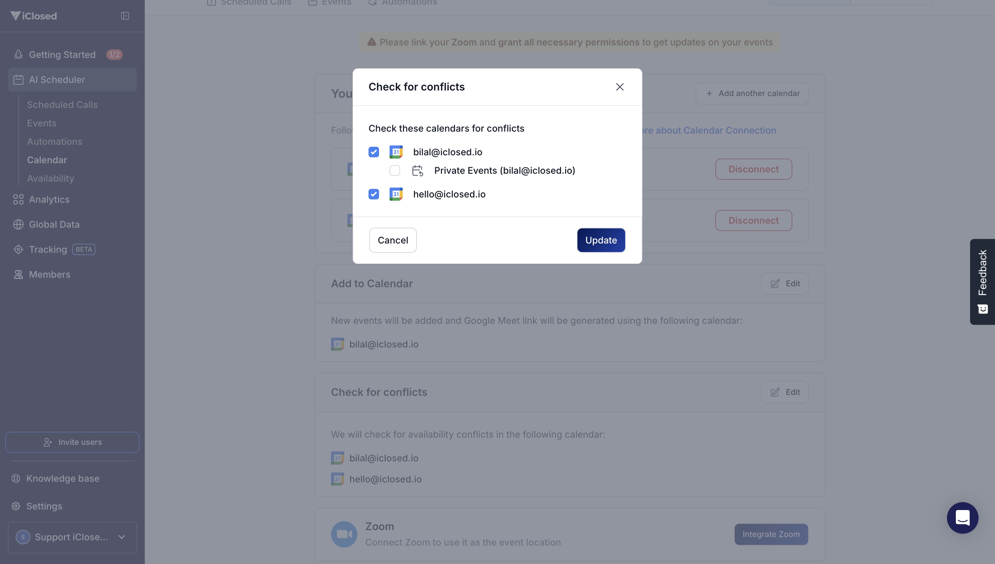995x564 pixels.
Task: Click the Tracking target icon
Action: click(x=18, y=249)
